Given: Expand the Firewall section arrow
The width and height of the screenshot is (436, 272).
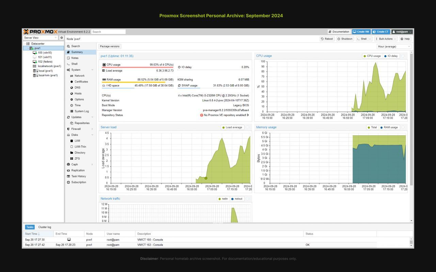Looking at the screenshot, I should [x=92, y=129].
